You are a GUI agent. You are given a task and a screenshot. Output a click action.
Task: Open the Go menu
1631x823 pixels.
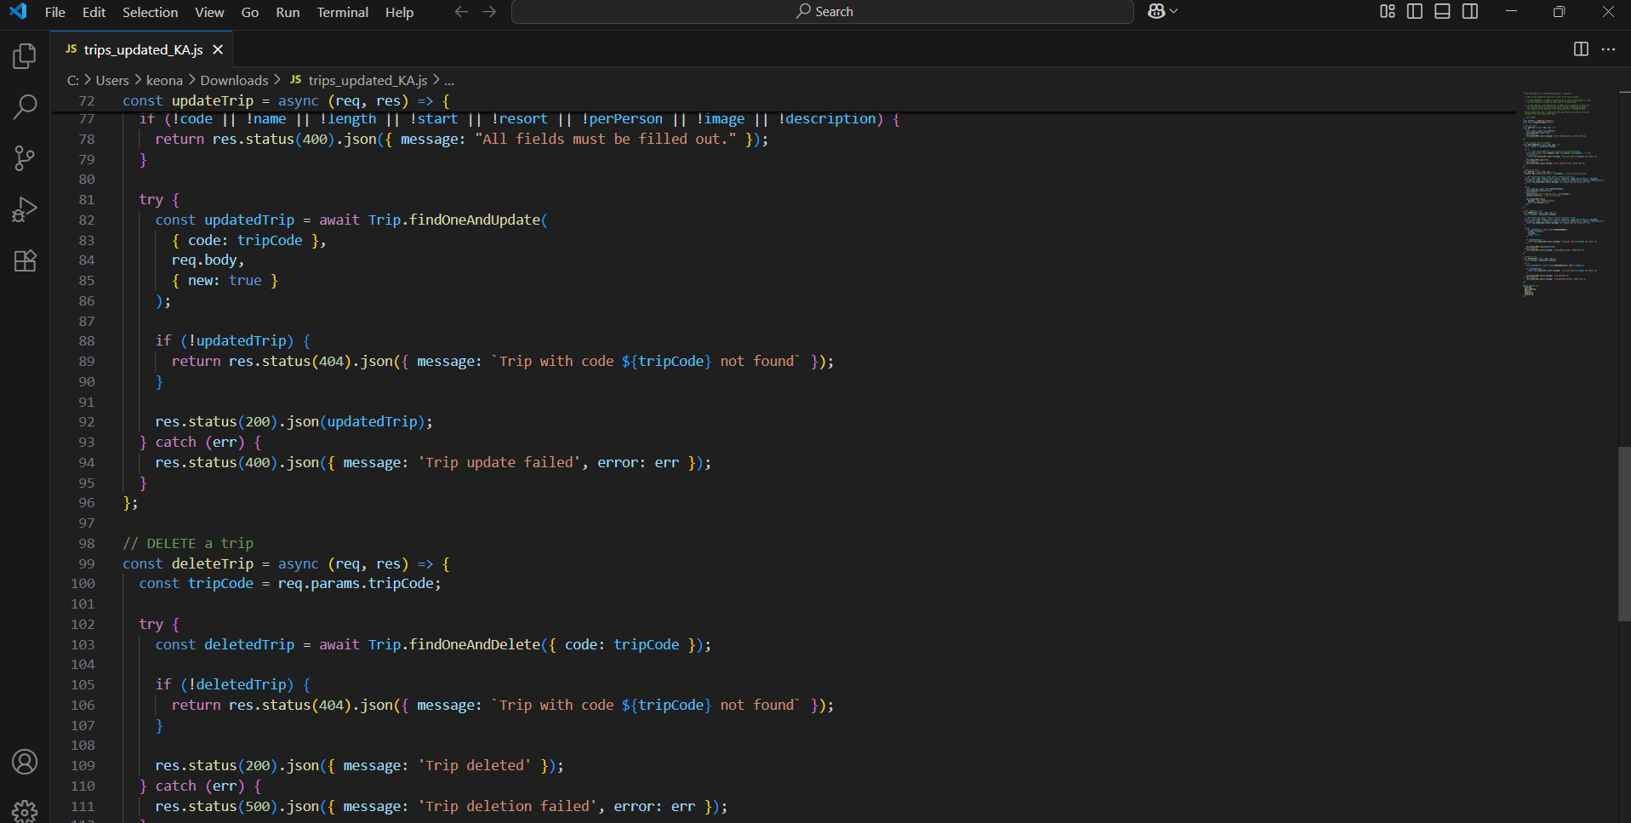[x=250, y=12]
